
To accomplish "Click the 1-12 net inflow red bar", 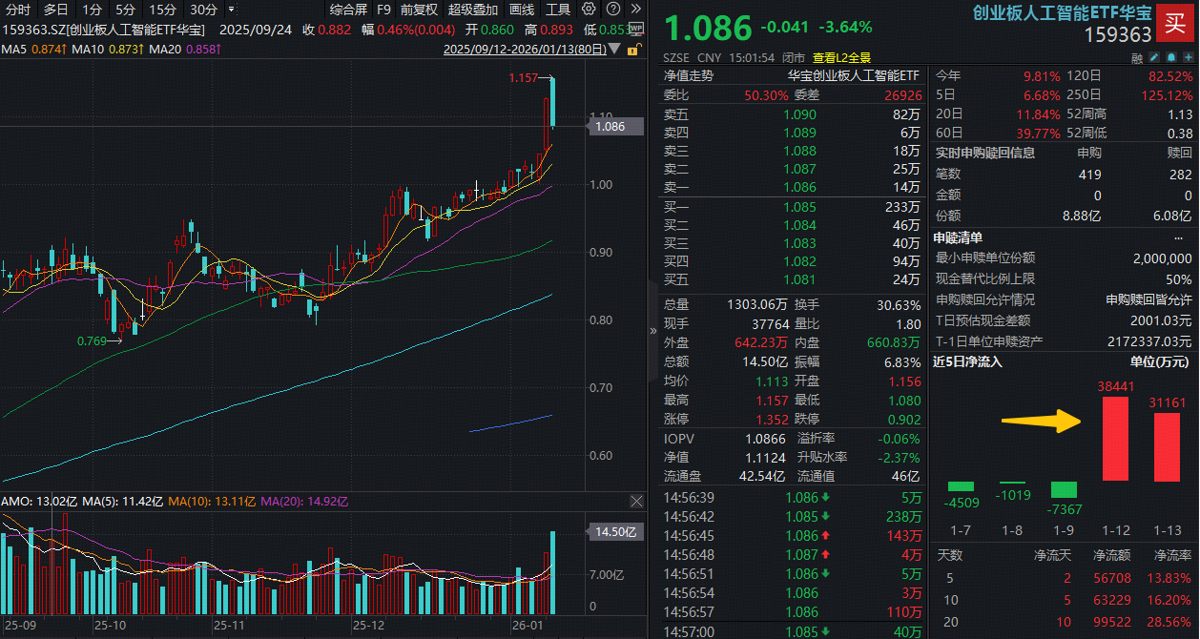I will pos(1114,438).
